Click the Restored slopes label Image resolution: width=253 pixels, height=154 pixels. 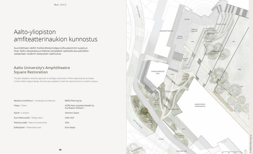(x=221, y=24)
